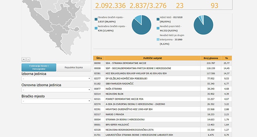Click the Nevažeći prazni listići legend square
The height and width of the screenshot is (137, 257).
pos(158,28)
